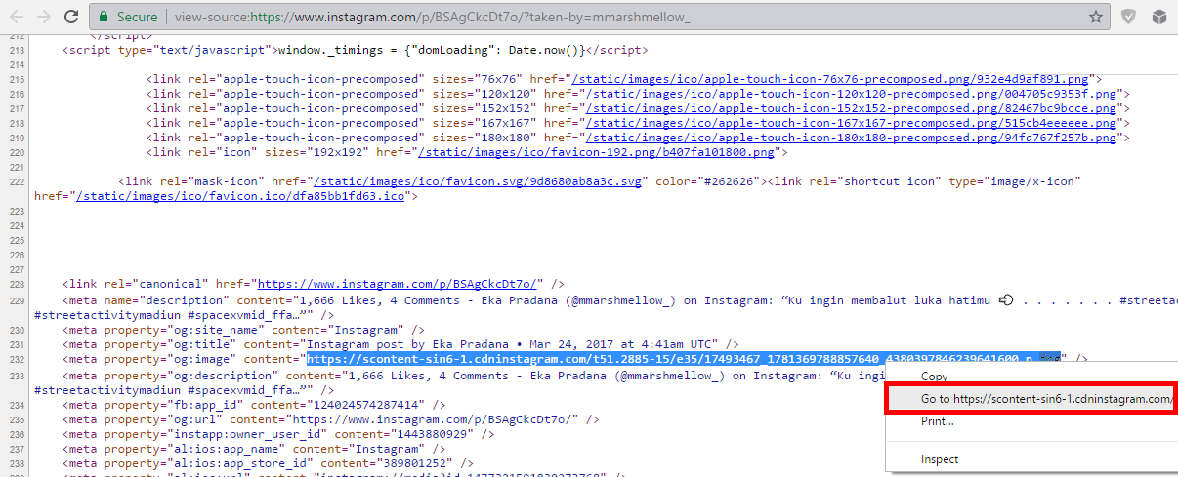Open the apple-touch-icon-180x180-precomposed.png link
The width and height of the screenshot is (1178, 477).
click(x=848, y=138)
